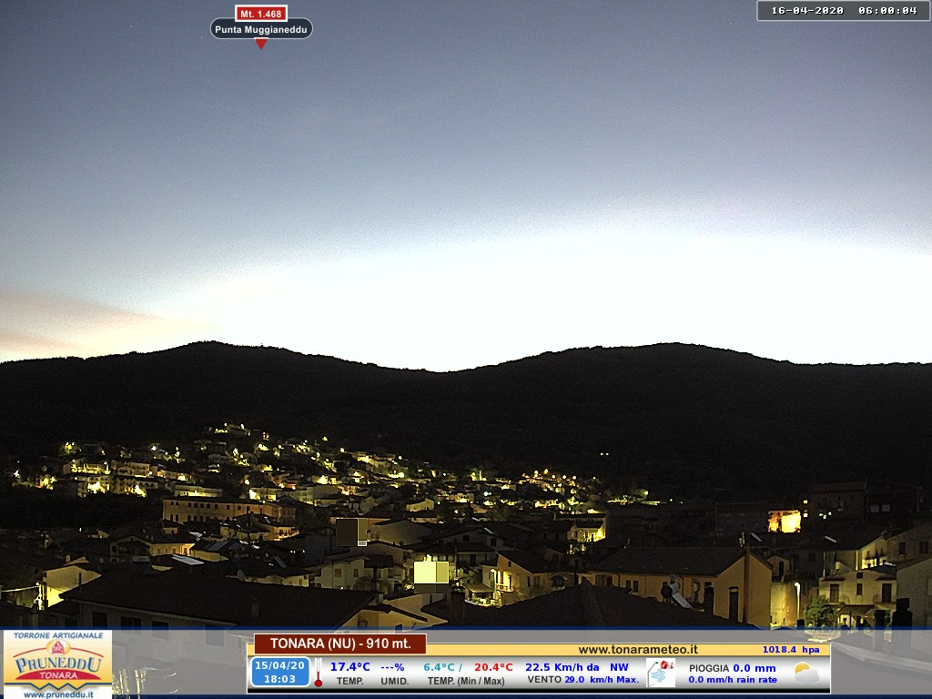Click the UMID. label
The width and height of the screenshot is (932, 699).
coord(394,681)
